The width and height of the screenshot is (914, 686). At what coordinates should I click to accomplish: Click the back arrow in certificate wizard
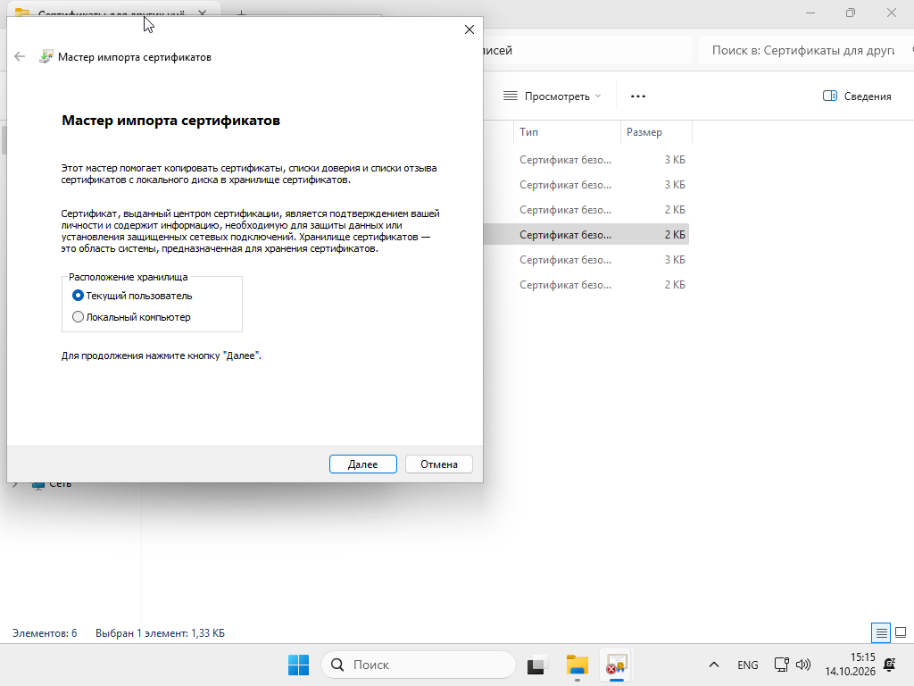click(20, 56)
